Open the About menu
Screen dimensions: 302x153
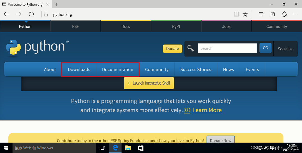tap(50, 69)
